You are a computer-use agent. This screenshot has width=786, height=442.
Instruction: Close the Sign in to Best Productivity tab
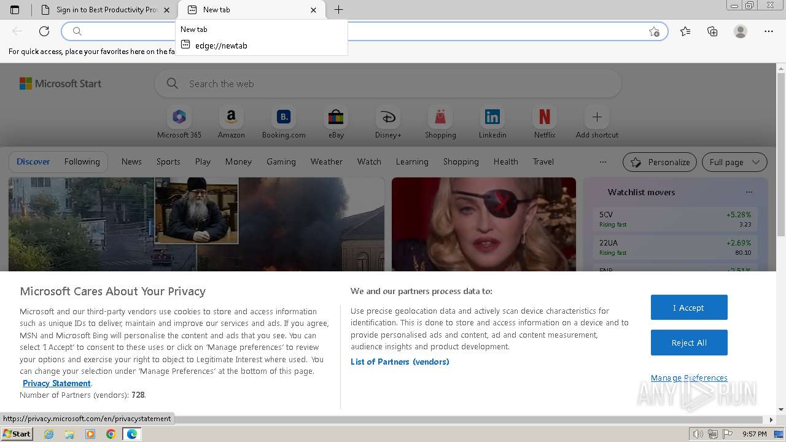click(x=166, y=10)
